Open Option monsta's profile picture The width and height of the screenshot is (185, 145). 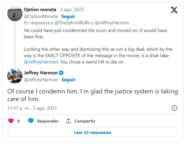point(15,13)
